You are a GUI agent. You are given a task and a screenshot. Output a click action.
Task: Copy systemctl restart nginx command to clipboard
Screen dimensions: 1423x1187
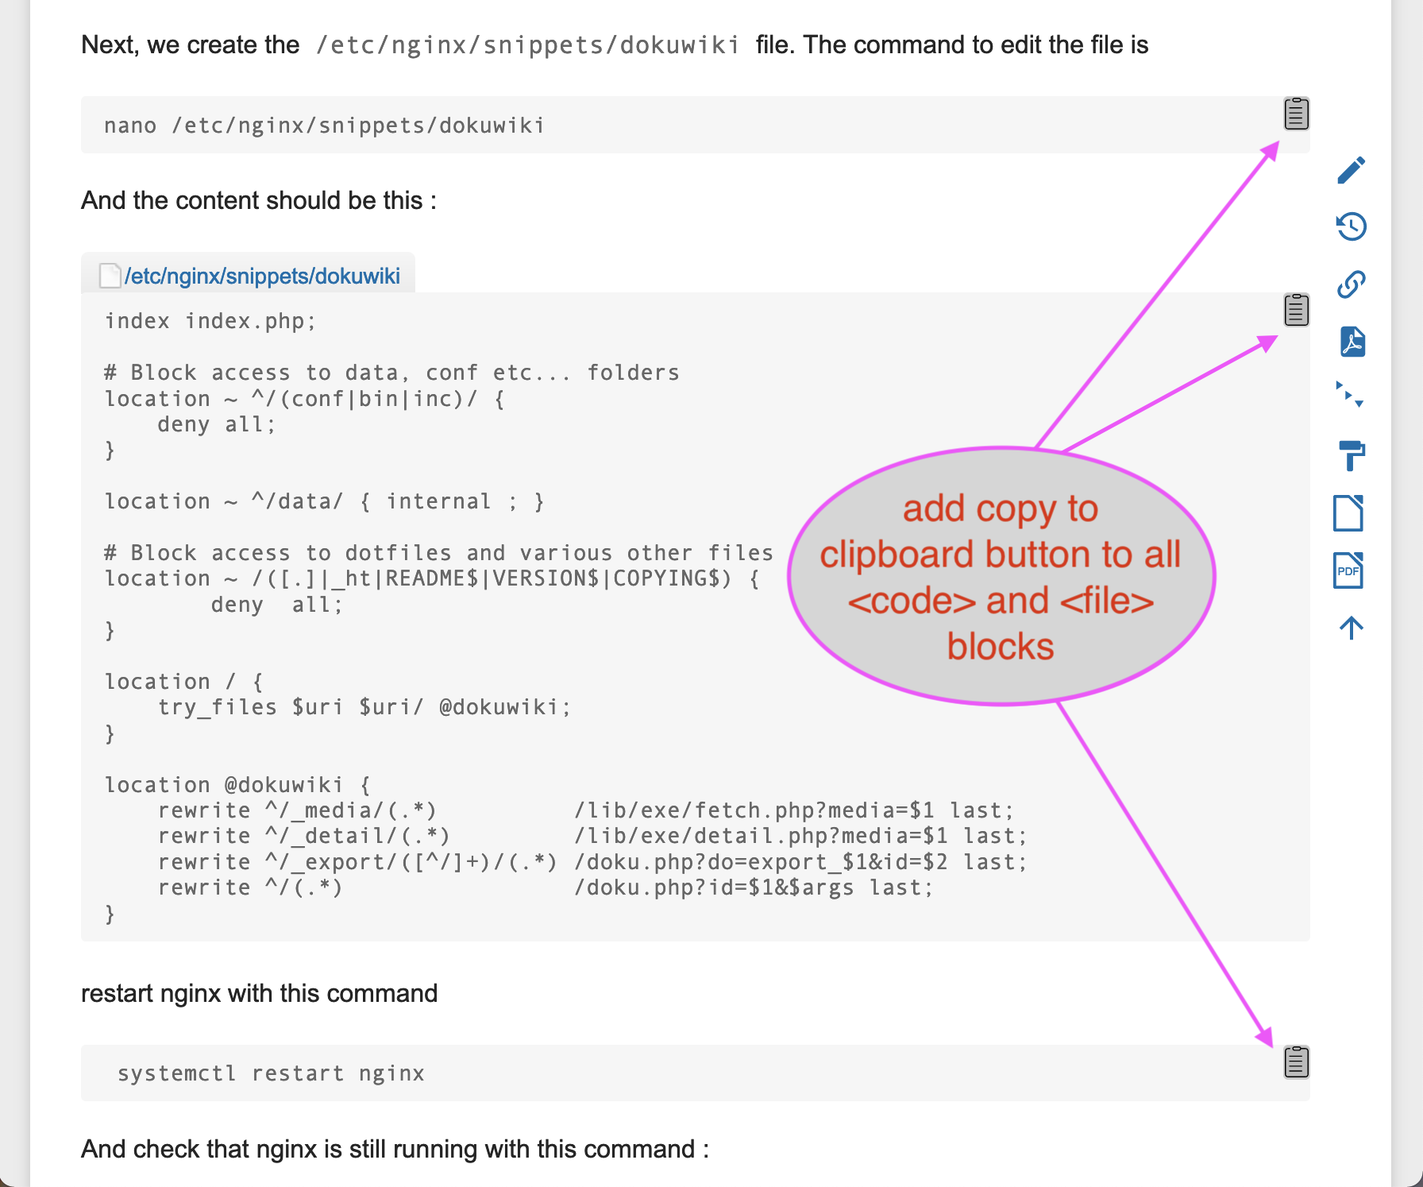point(1296,1062)
